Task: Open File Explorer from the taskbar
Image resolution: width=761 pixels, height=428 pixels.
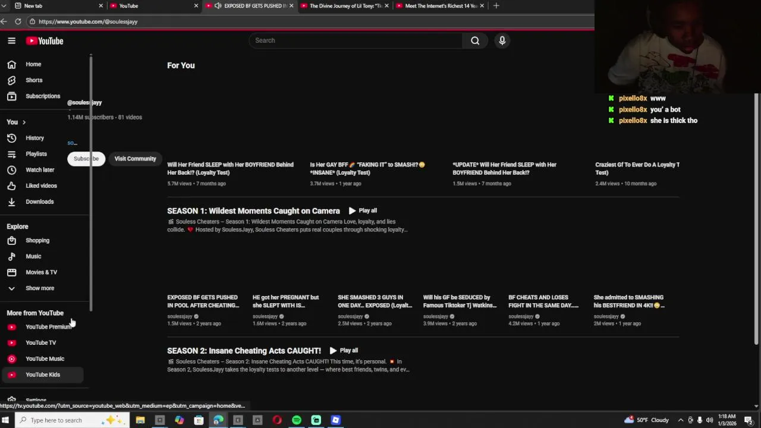Action: (140, 420)
